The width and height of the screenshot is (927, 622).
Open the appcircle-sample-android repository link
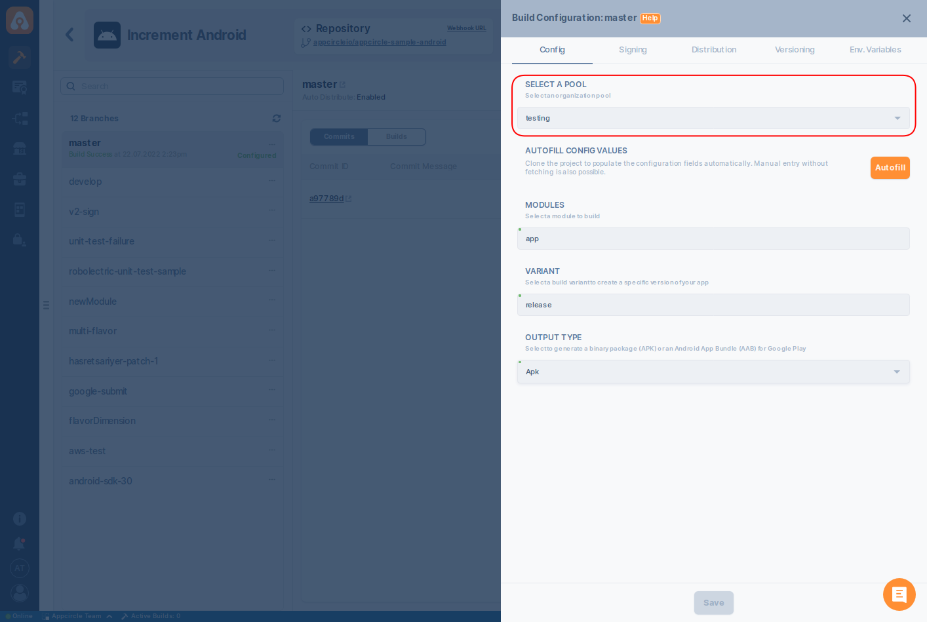point(380,42)
